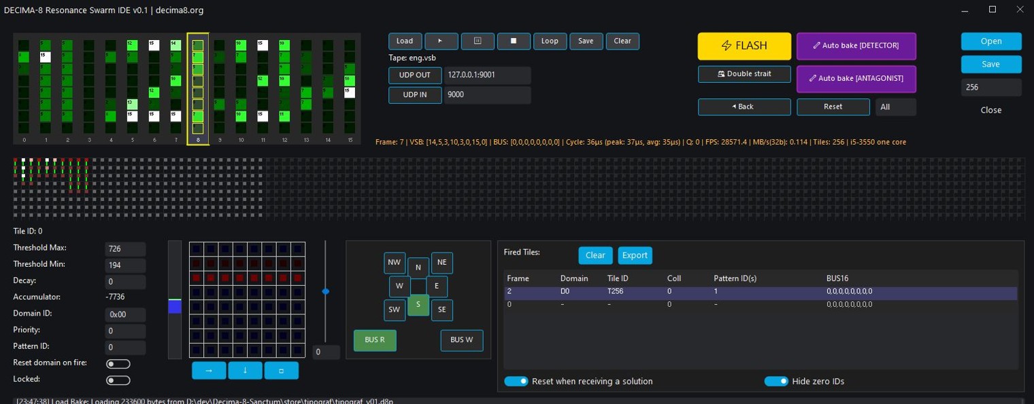Edit Threshold Max value 726
1034x404 pixels.
point(125,249)
